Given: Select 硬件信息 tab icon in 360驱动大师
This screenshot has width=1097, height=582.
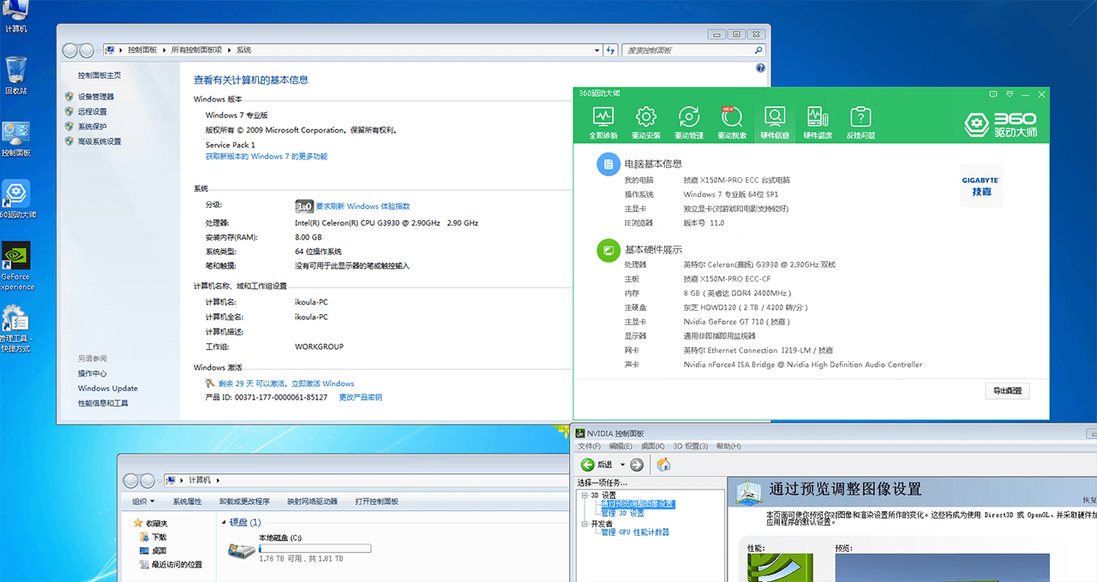Looking at the screenshot, I should coord(775,117).
